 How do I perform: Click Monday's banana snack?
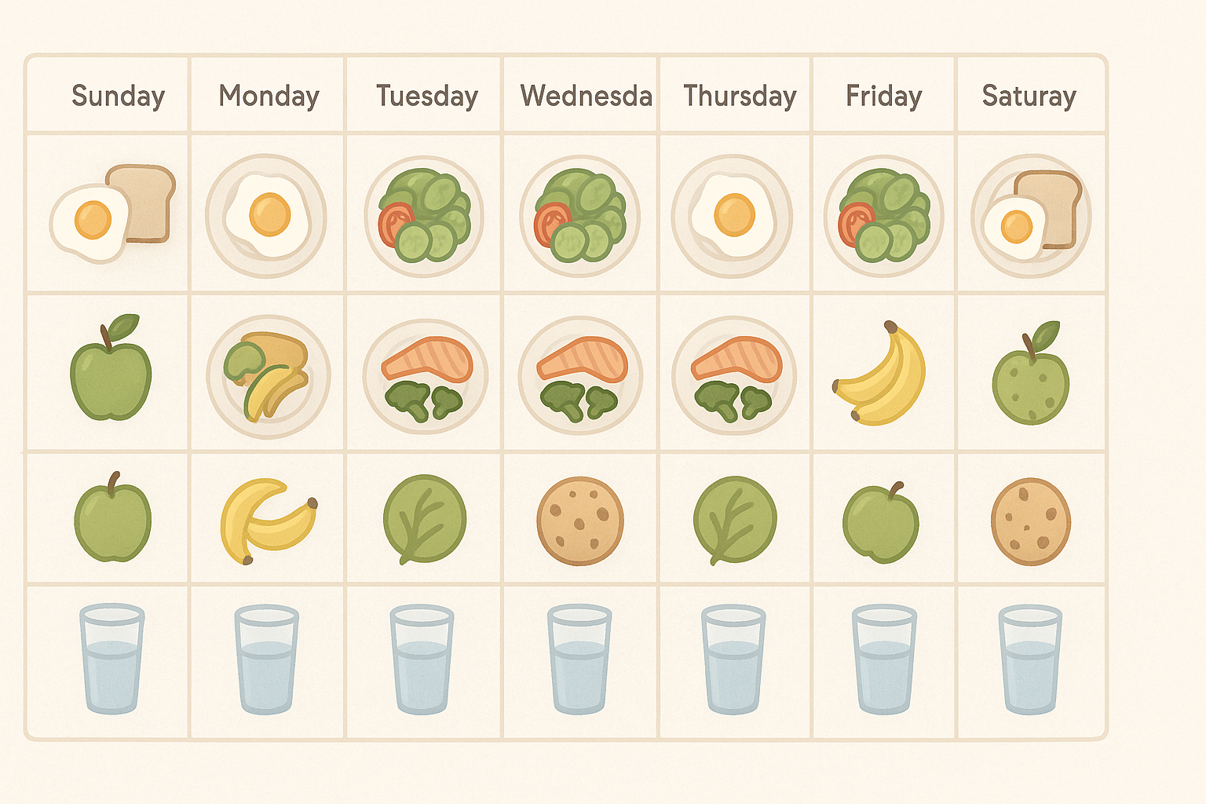[269, 521]
